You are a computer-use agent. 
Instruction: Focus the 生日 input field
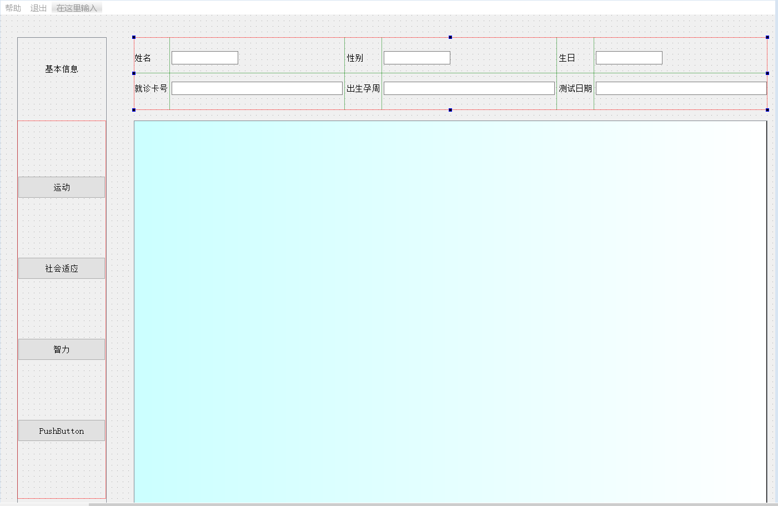(x=629, y=58)
